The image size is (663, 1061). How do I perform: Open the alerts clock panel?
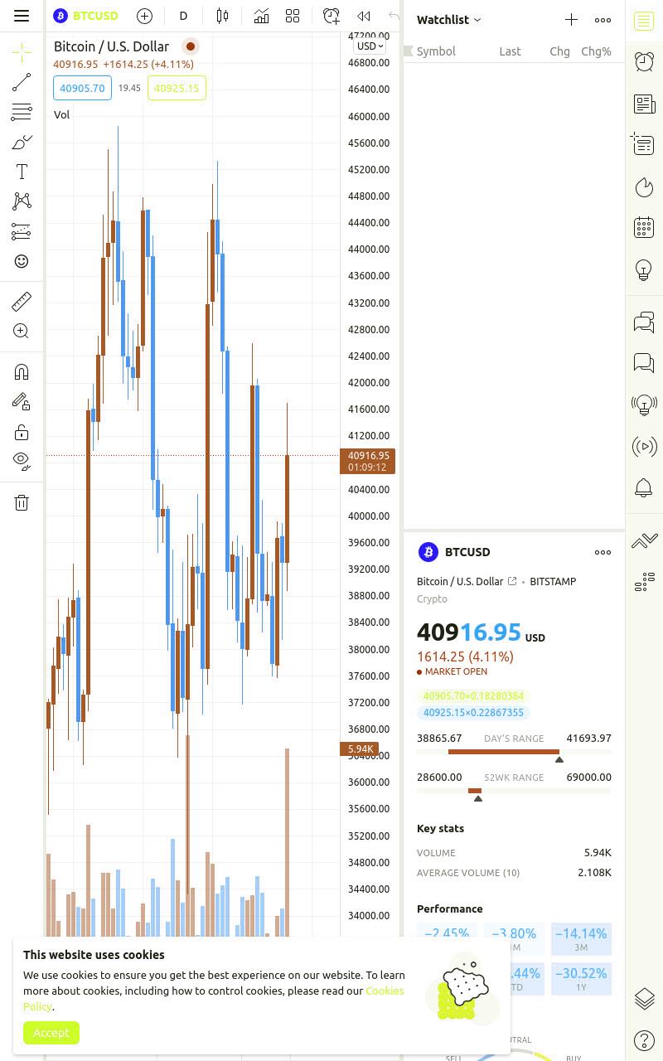coord(644,61)
